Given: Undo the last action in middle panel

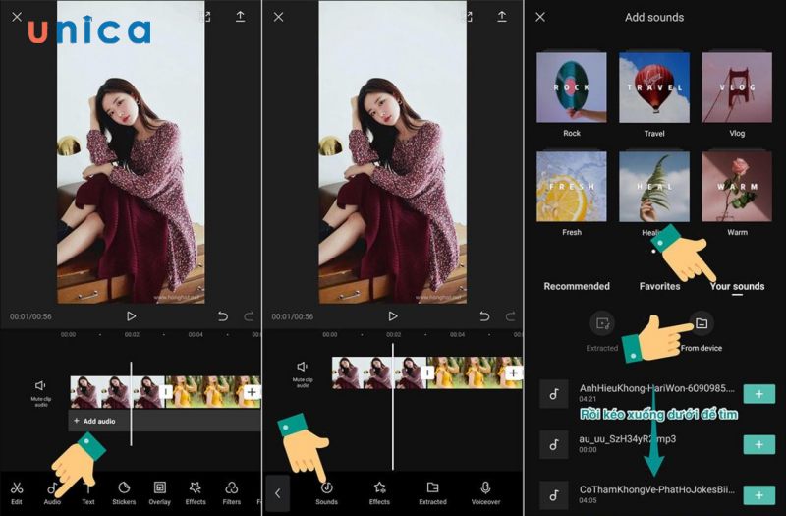Looking at the screenshot, I should 484,316.
